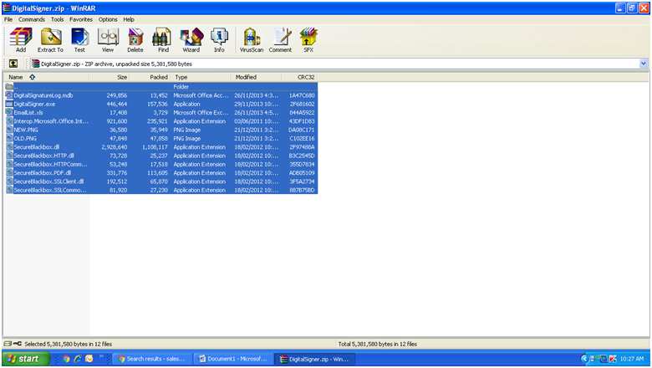Click the Delete toolbar icon
The height and width of the screenshot is (368, 652).
click(x=135, y=40)
